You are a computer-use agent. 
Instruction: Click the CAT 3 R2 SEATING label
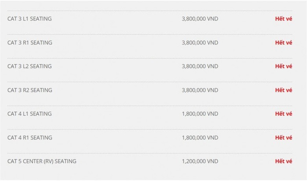click(30, 90)
